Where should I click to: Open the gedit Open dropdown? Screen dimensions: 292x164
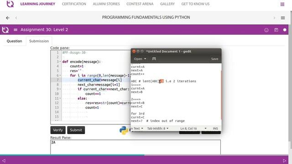pos(140,59)
